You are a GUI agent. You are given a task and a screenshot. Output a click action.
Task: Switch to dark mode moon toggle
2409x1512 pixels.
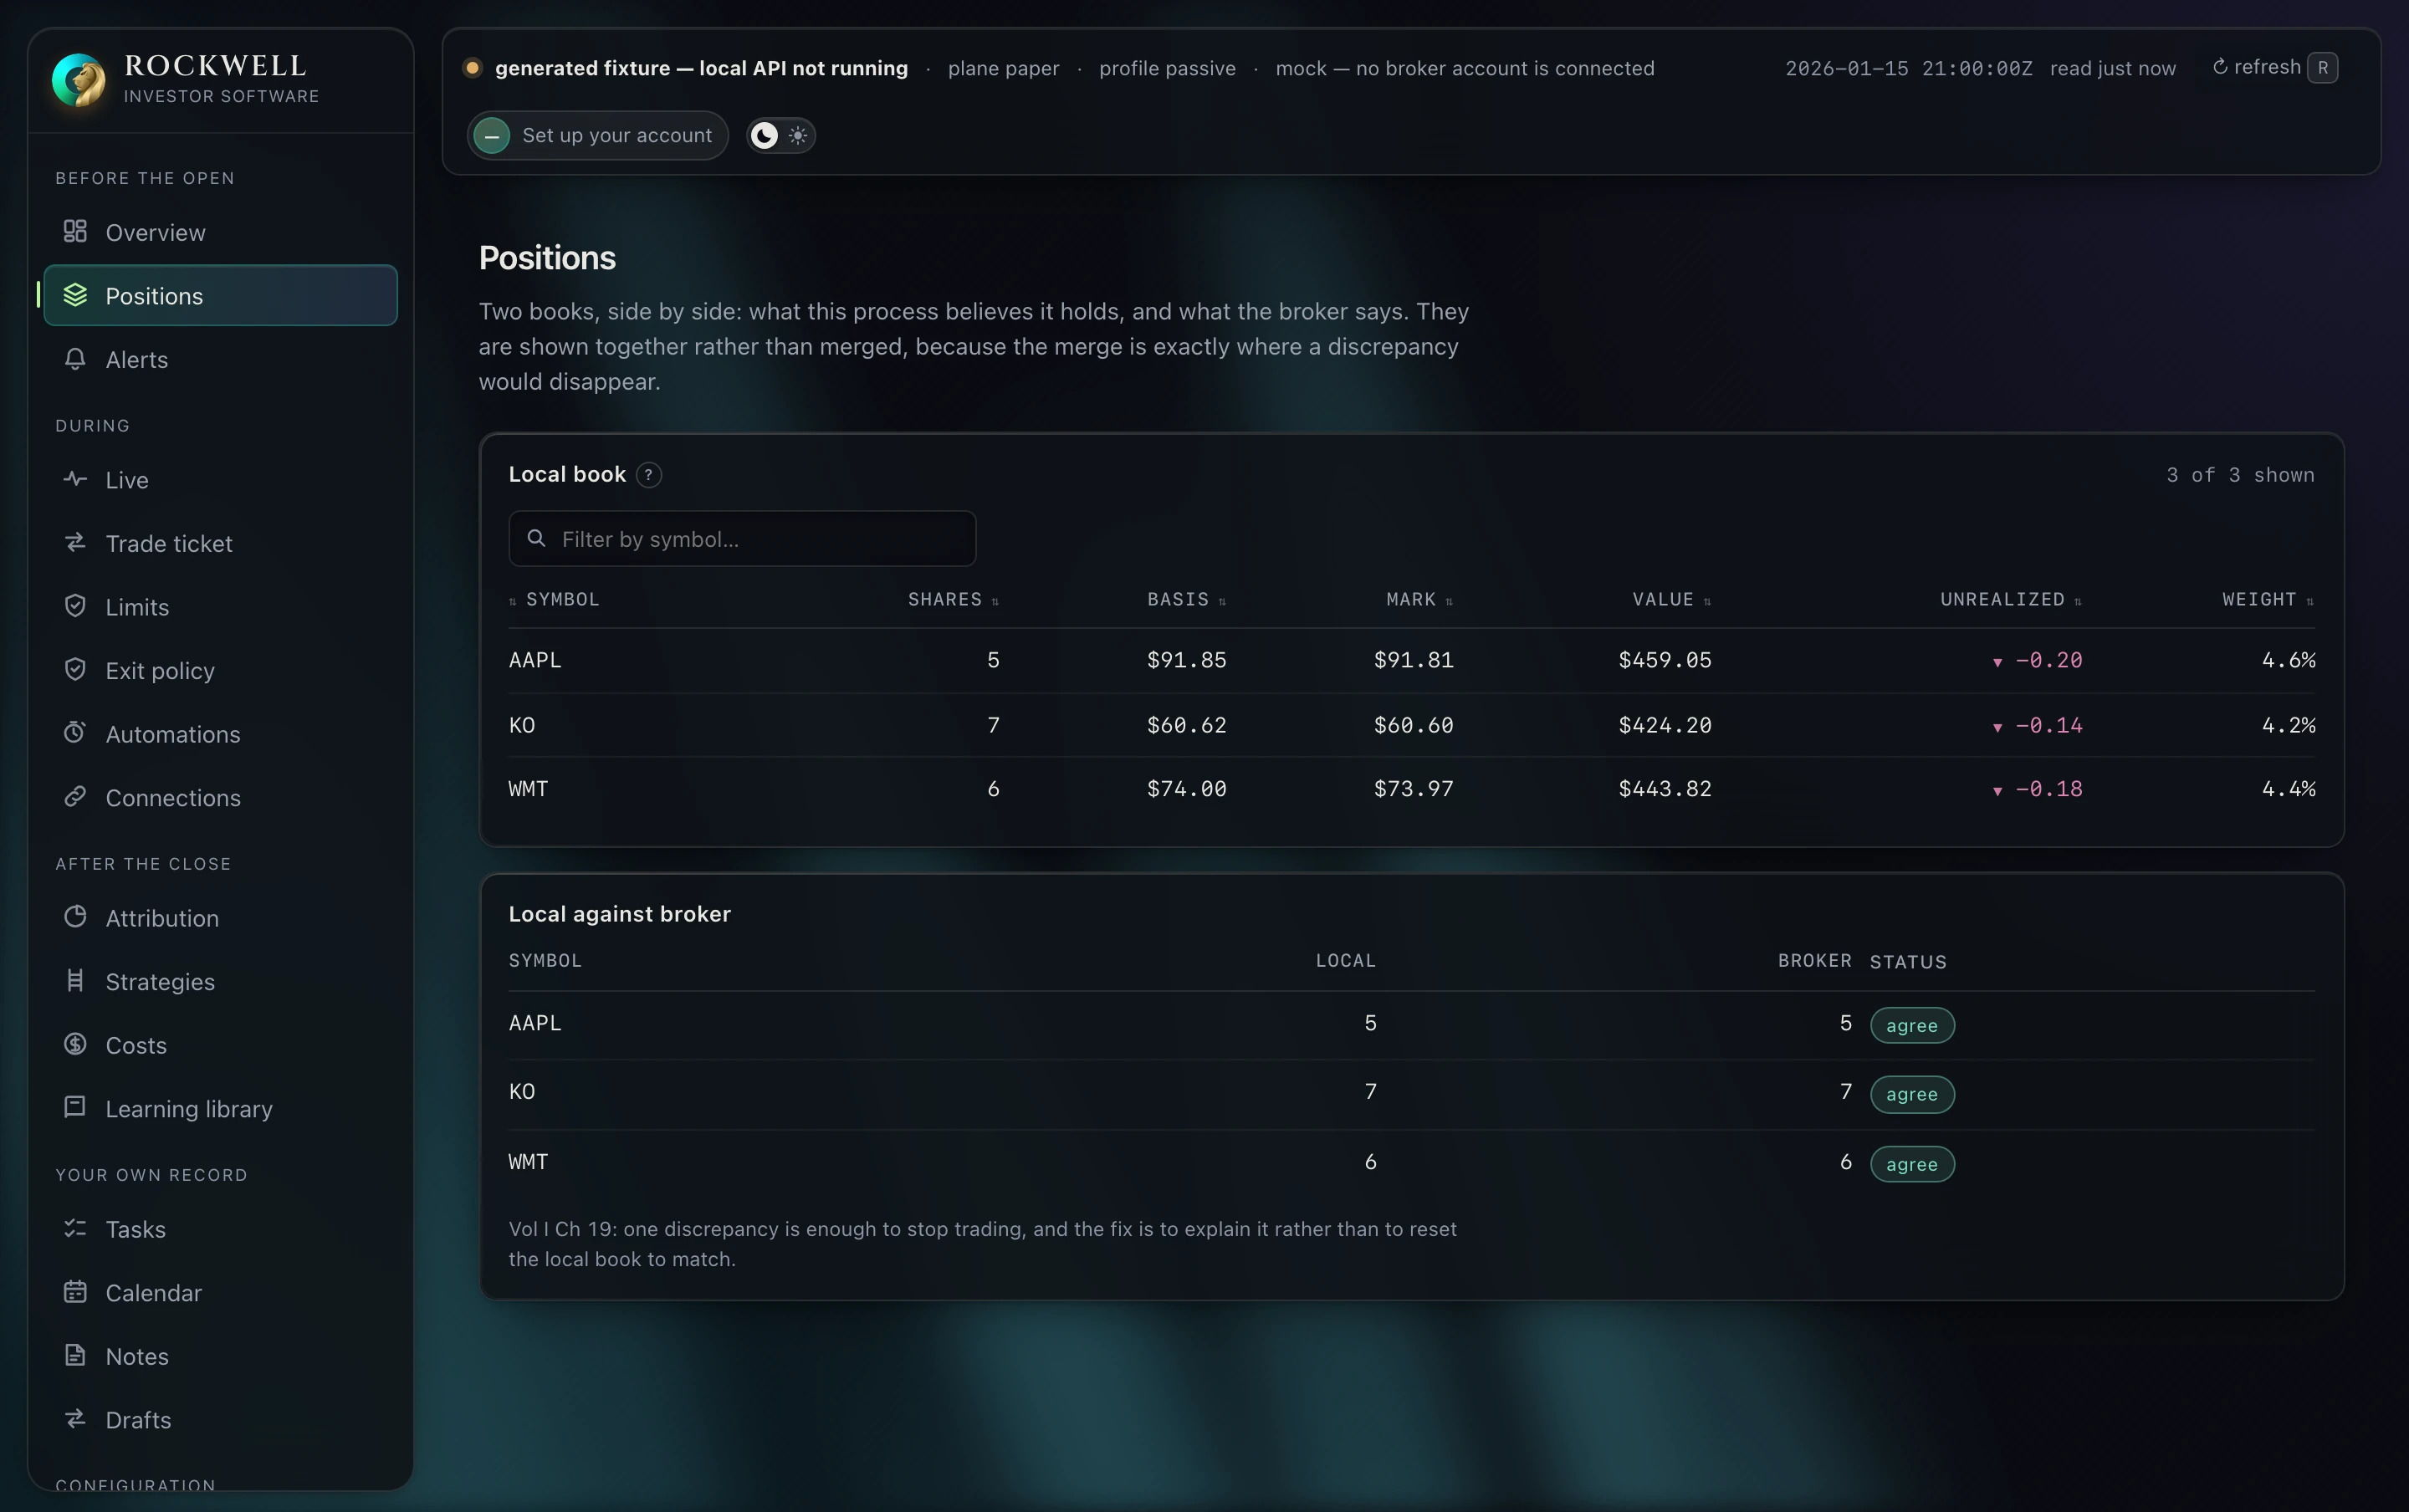pyautogui.click(x=764, y=135)
